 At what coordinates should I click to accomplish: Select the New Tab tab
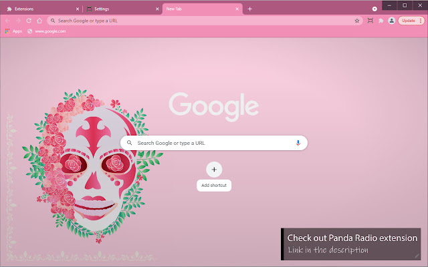202,9
